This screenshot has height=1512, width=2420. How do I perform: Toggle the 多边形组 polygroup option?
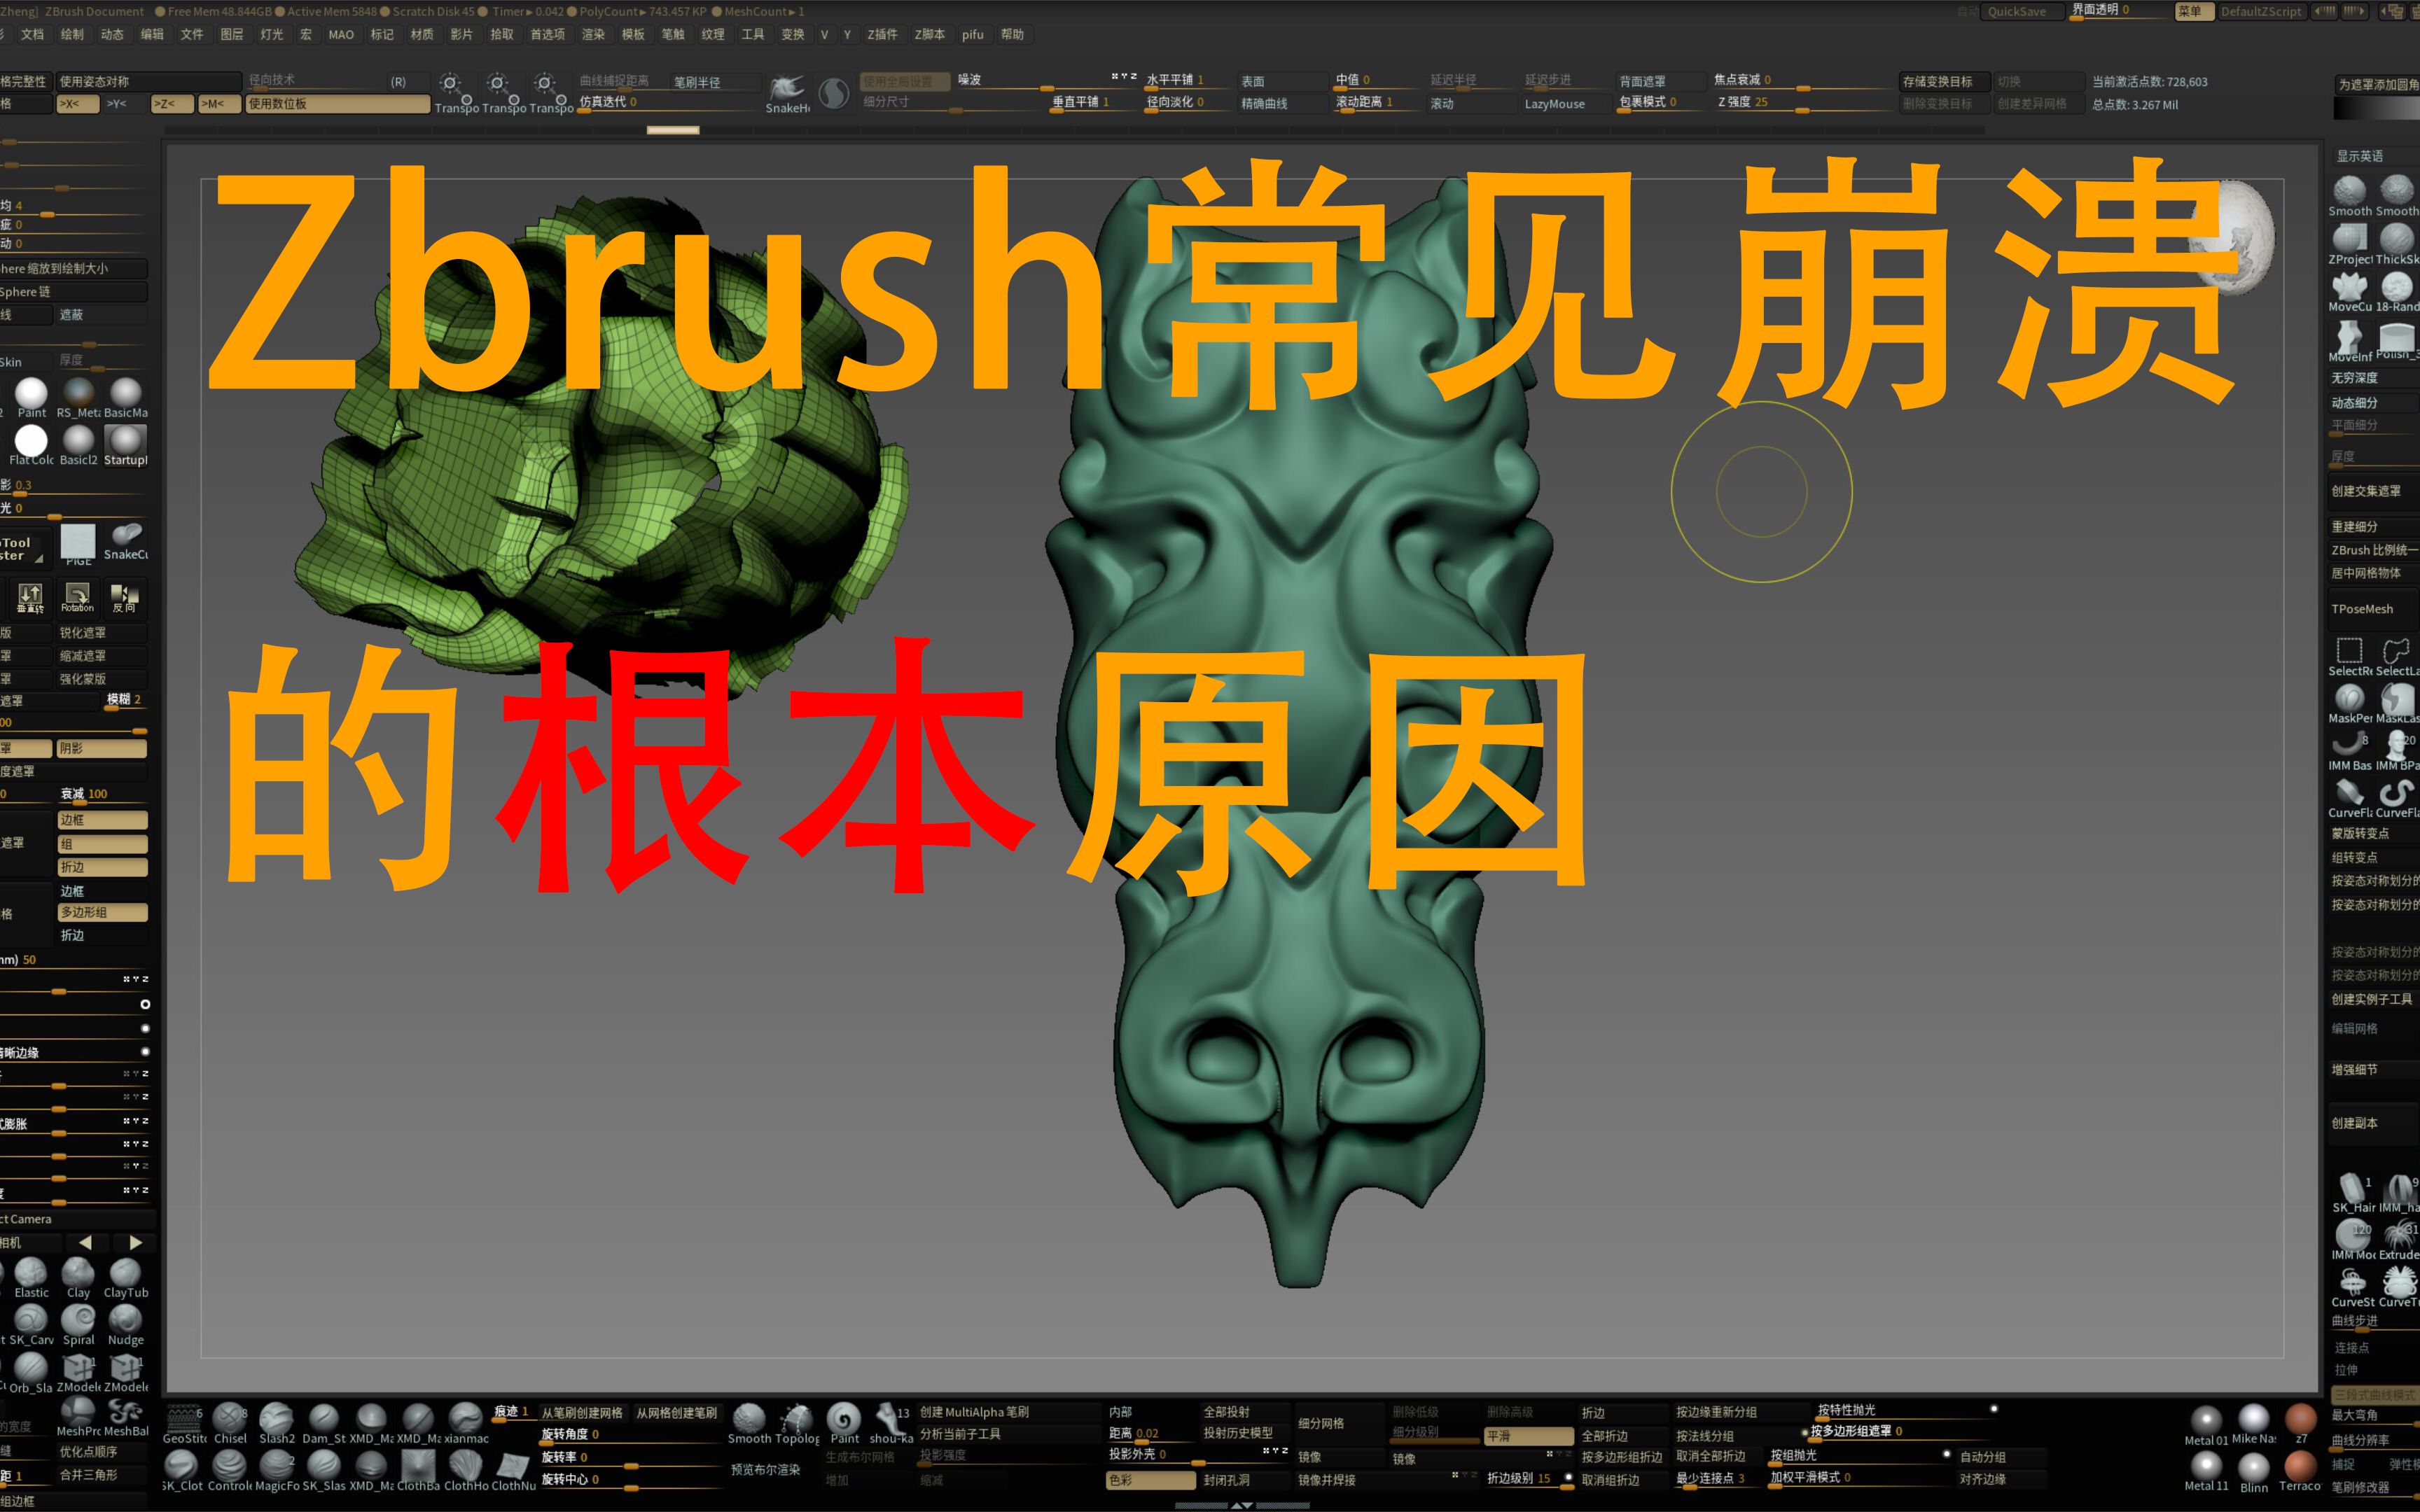102,912
